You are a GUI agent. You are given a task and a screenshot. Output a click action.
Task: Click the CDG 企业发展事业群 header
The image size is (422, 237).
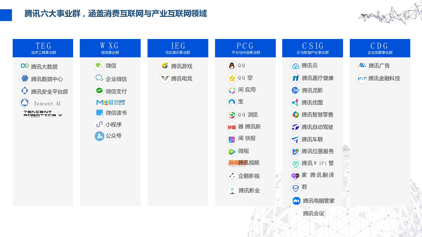coord(380,48)
